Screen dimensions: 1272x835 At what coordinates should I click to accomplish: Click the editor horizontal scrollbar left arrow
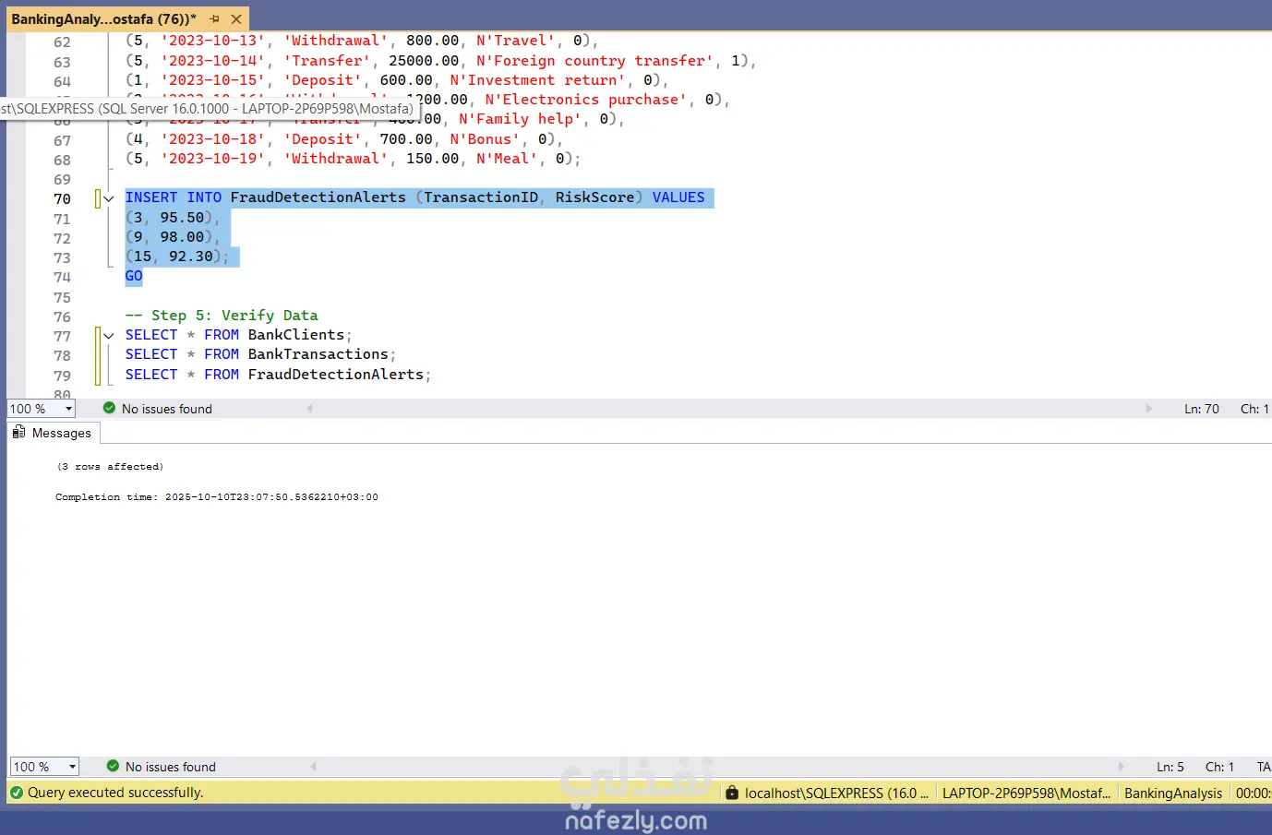(x=310, y=408)
